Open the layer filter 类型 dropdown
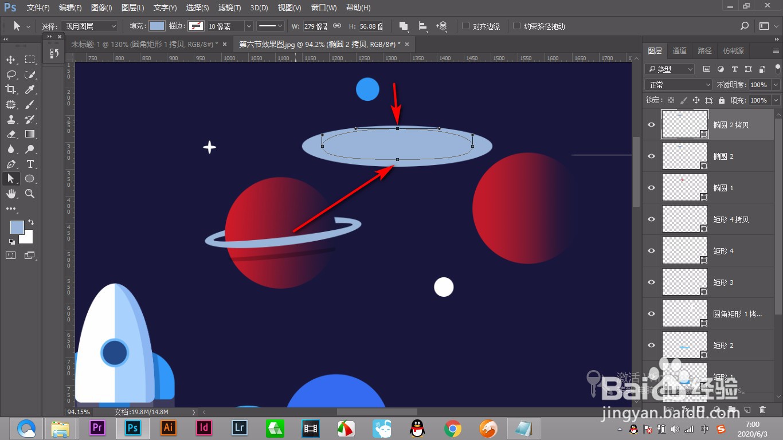 [670, 69]
